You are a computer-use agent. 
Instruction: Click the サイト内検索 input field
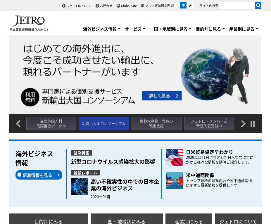[237, 6]
